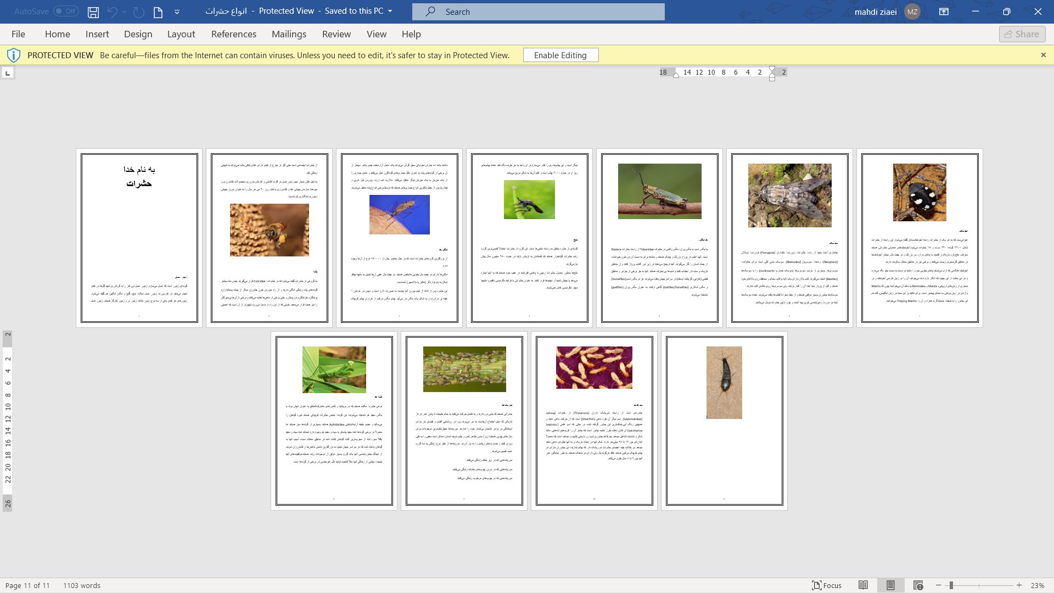
Task: Open the File tab
Action: point(18,34)
